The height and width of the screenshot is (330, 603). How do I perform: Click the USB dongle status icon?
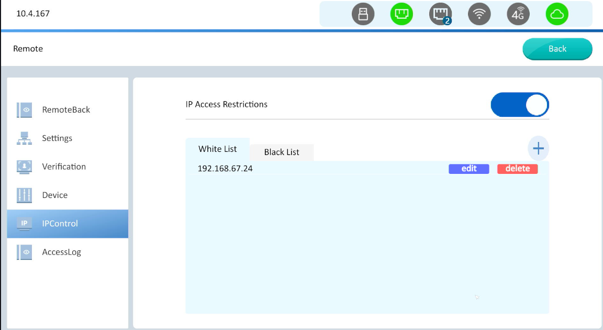pos(363,15)
